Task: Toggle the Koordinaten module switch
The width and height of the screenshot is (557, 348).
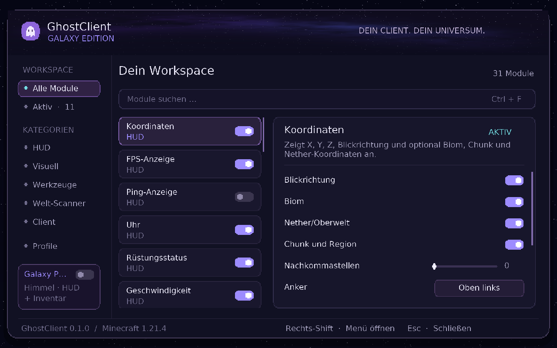Action: 244,131
